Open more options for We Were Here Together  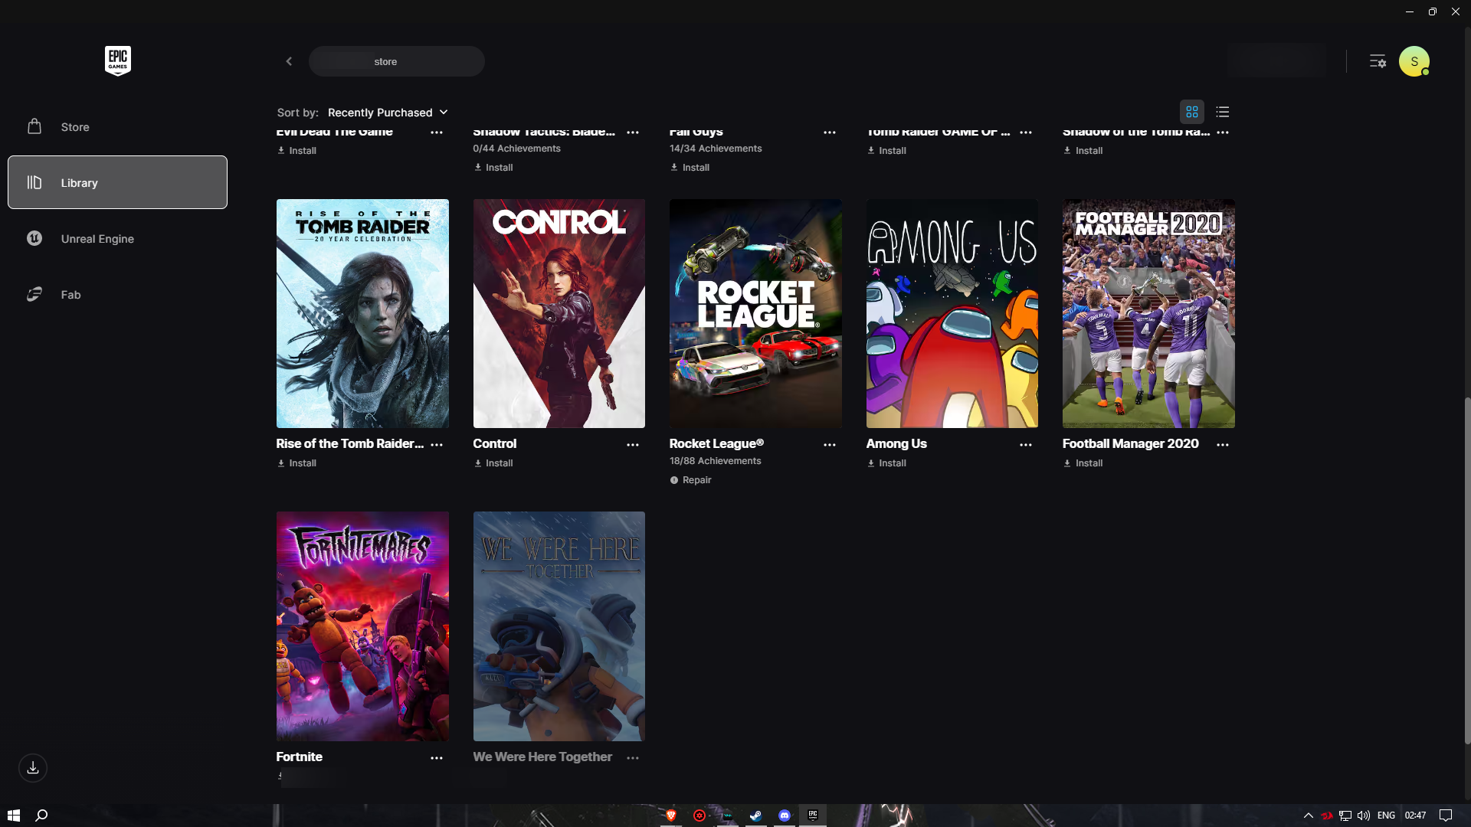coord(633,758)
